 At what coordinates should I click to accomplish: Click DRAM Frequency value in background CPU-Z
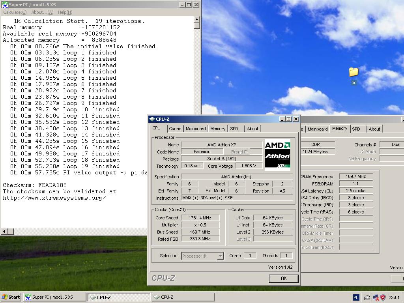pyautogui.click(x=356, y=176)
